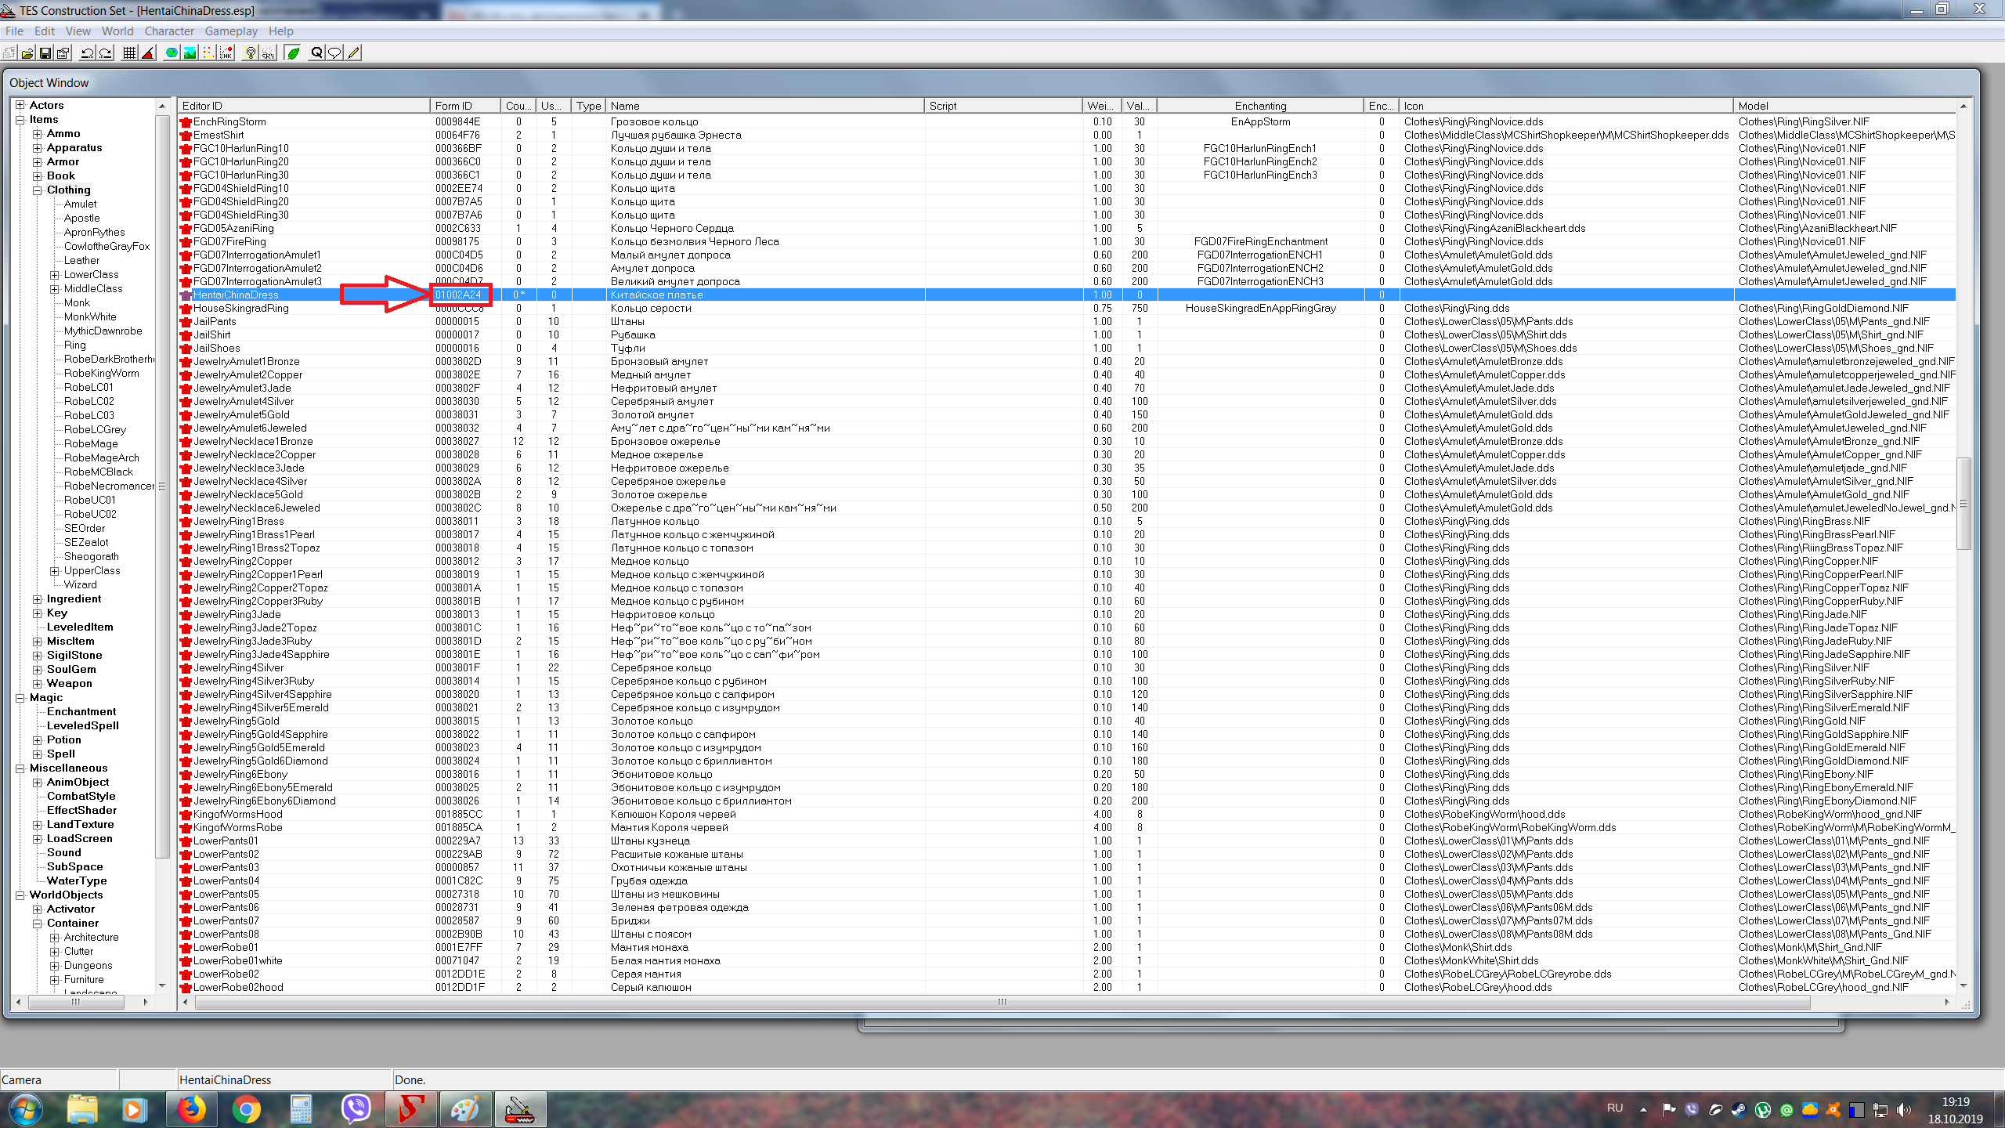The height and width of the screenshot is (1128, 2005).
Task: Click the open data files folder icon
Action: pyautogui.click(x=27, y=53)
